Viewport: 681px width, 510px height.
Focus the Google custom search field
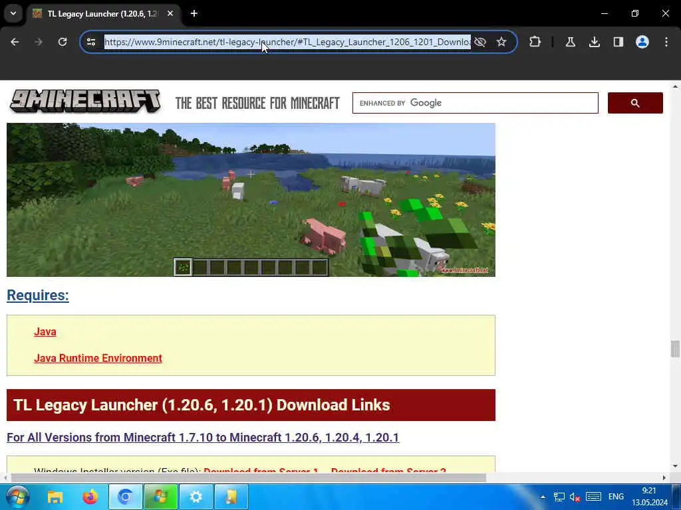pyautogui.click(x=475, y=103)
